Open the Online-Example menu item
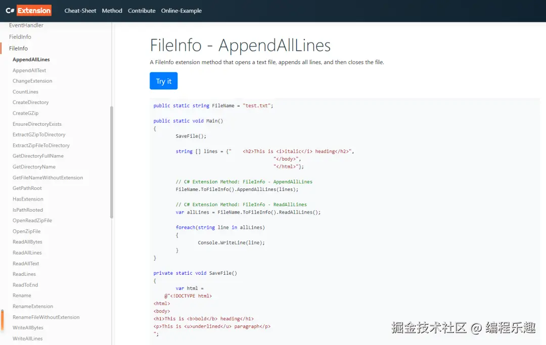The height and width of the screenshot is (345, 546). coord(181,11)
